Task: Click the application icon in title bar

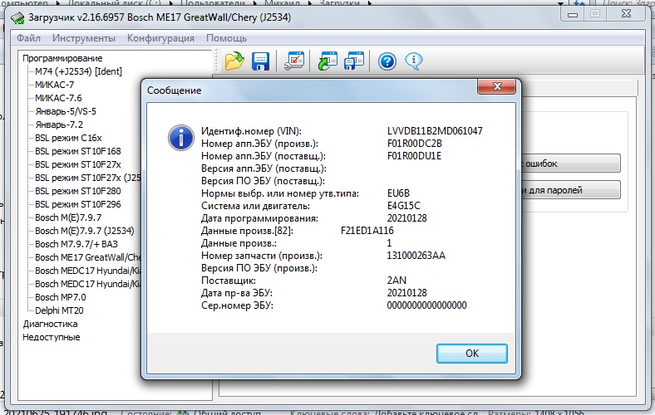Action: (x=17, y=18)
